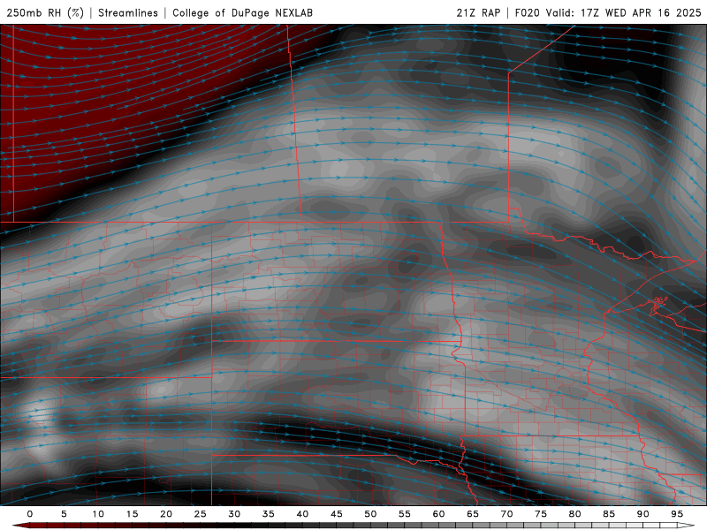
Task: Click the "F020" forecast hour text
Action: tap(527, 12)
